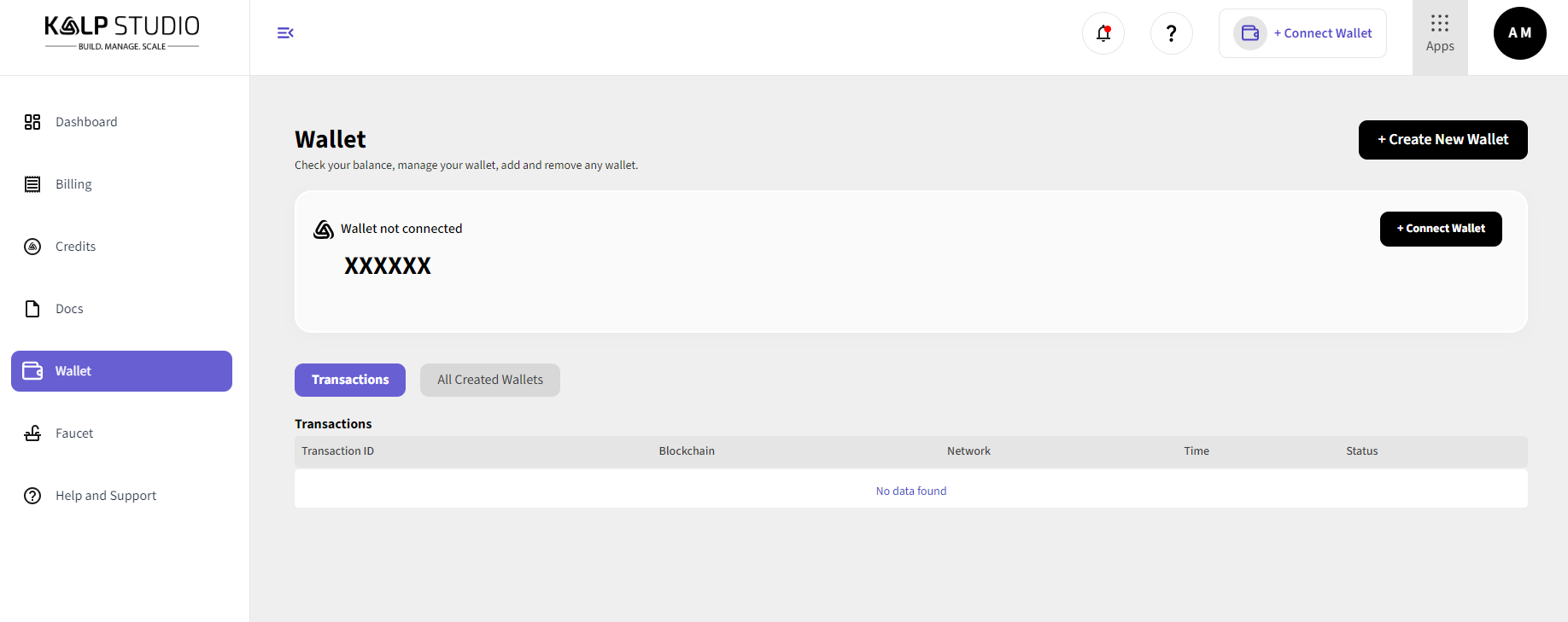Open the Apps grid launcher
This screenshot has height=622, width=1568.
1439,34
